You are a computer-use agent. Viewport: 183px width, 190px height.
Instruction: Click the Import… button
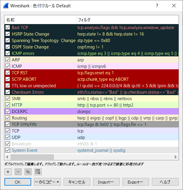(x=106, y=182)
